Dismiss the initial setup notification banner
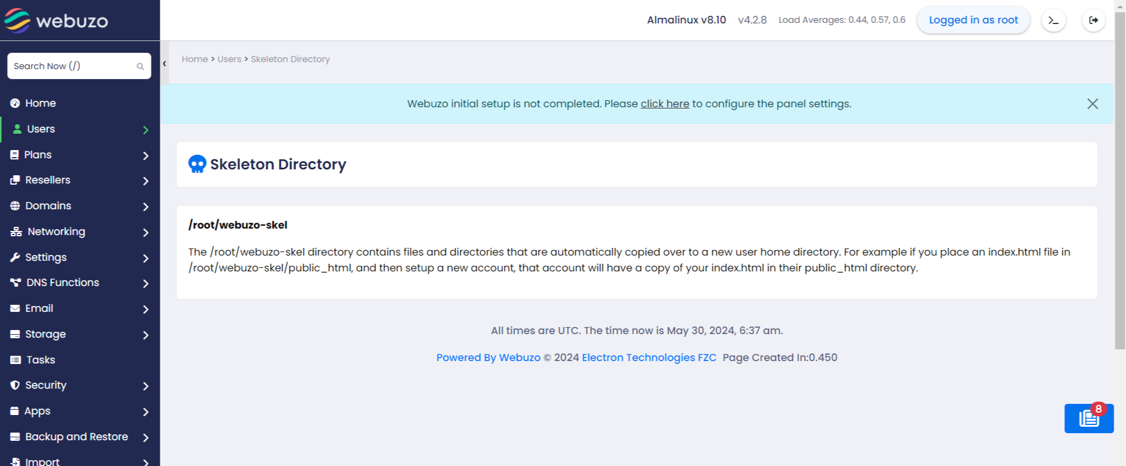The height and width of the screenshot is (466, 1126). (x=1092, y=104)
